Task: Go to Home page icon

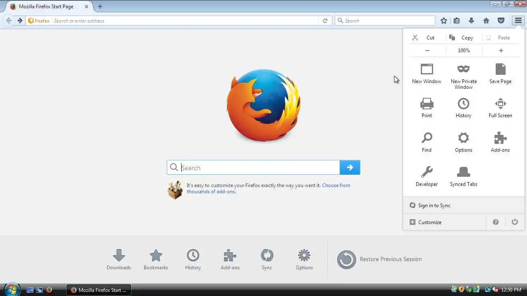Action: tap(486, 21)
